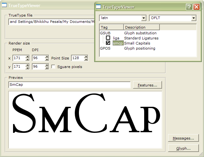The width and height of the screenshot is (204, 157).
Task: Click the 'Small Capitals' description text
Action: (x=137, y=43)
